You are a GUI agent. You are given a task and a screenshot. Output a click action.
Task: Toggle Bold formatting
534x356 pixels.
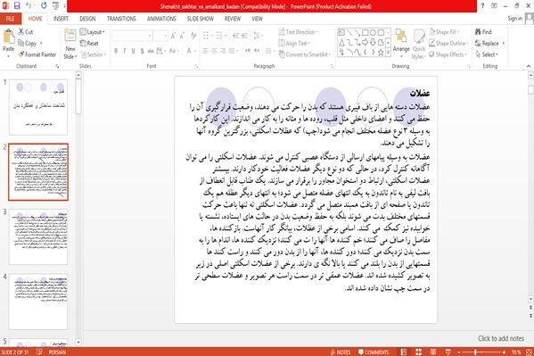point(116,51)
